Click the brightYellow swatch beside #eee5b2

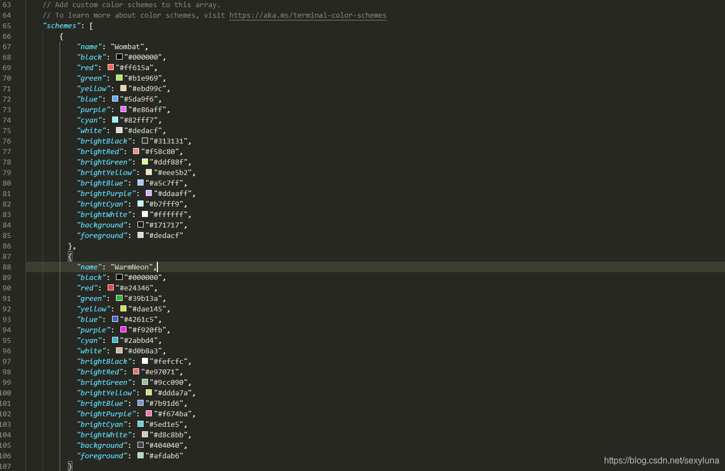[x=149, y=172]
